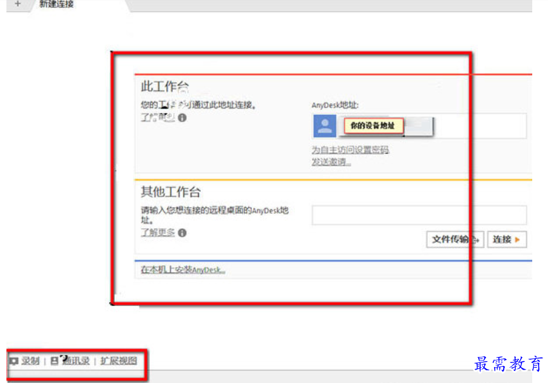Click info icon next to 其他工作台 了解更多
Screen dimensions: 548x383
(x=182, y=232)
